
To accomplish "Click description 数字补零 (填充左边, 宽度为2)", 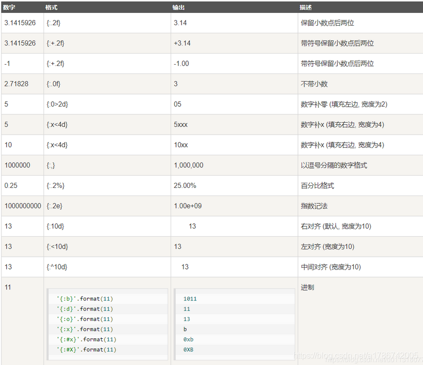I will pos(344,104).
